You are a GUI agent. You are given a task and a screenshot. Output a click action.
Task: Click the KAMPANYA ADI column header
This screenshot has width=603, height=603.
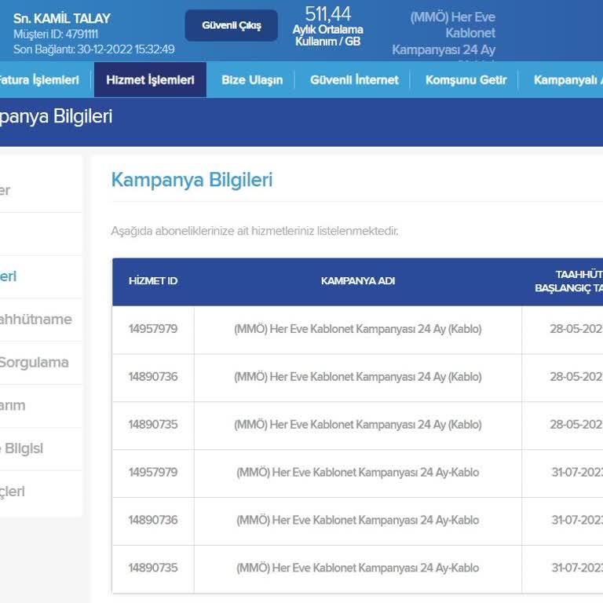click(358, 281)
